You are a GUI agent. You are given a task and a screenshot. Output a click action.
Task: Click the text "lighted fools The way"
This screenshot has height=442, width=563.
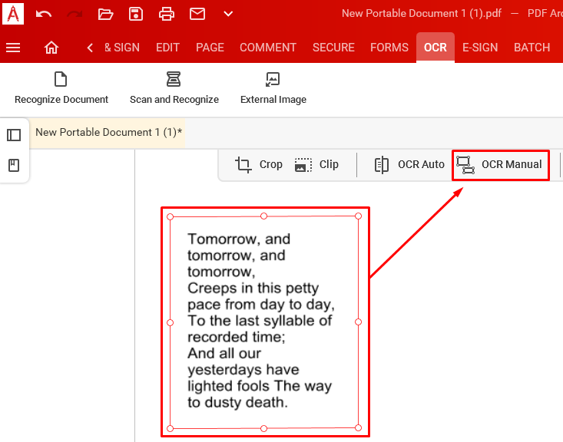click(260, 387)
